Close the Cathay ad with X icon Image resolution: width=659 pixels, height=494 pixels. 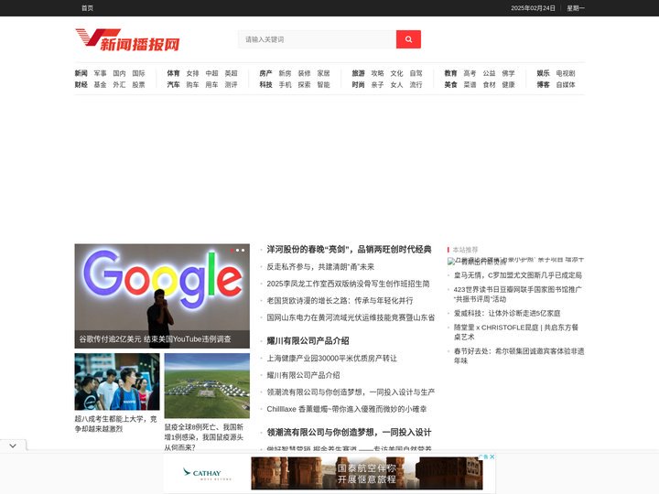[x=492, y=456]
